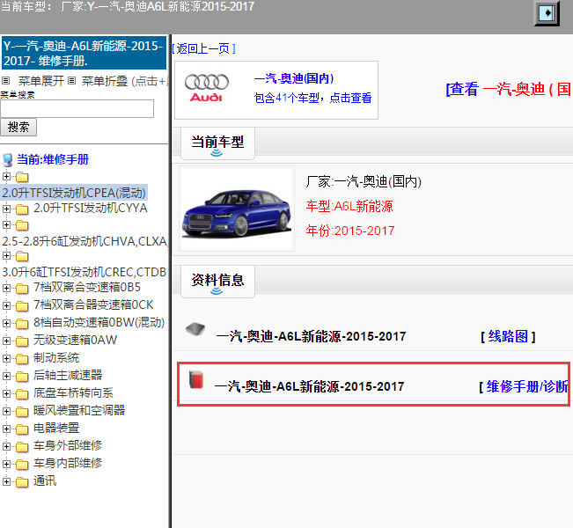This screenshot has width=573, height=528.
Task: Select 2.0升TFSI发动机CPEA(混动) tree item
Action: [x=74, y=193]
